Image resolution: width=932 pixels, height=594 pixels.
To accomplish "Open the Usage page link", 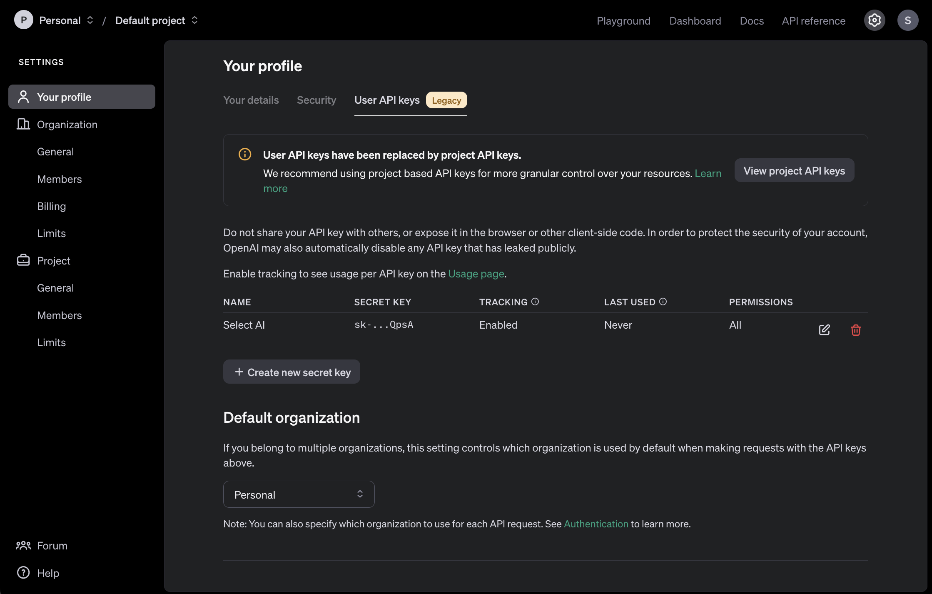I will click(x=476, y=274).
